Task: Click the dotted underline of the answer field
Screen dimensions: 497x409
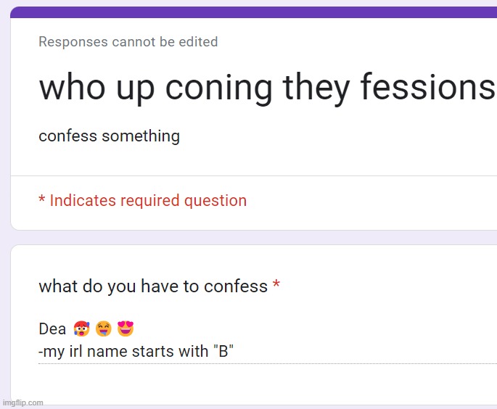Action: [268, 364]
